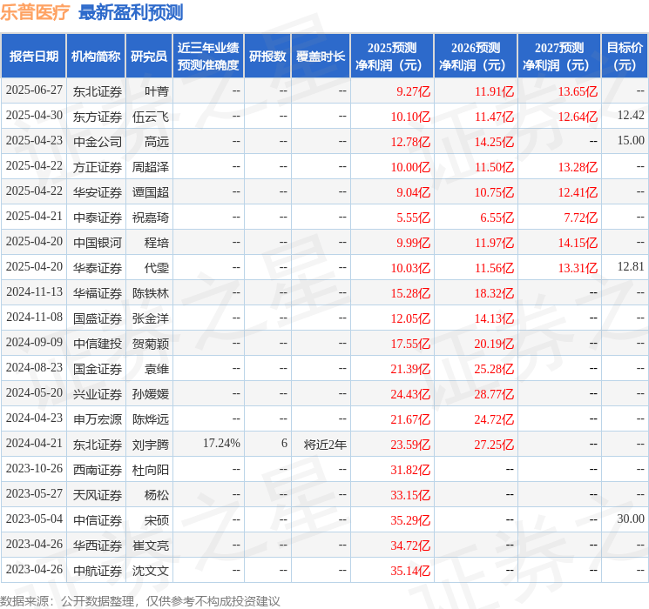The width and height of the screenshot is (649, 609).
Task: Click 2025预测净利润 column header
Action: [x=391, y=57]
